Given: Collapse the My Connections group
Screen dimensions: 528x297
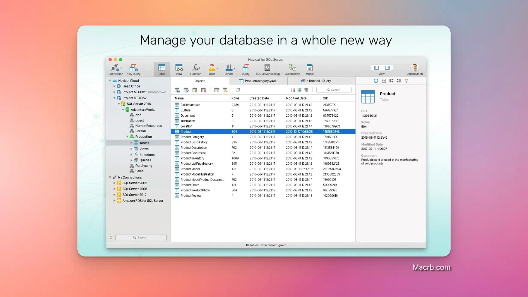Looking at the screenshot, I should point(110,178).
